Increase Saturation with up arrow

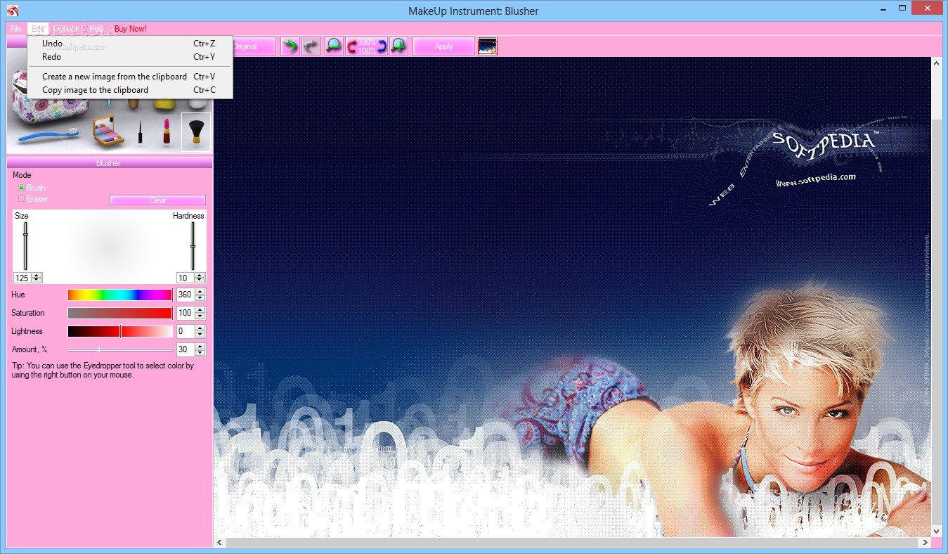point(200,310)
